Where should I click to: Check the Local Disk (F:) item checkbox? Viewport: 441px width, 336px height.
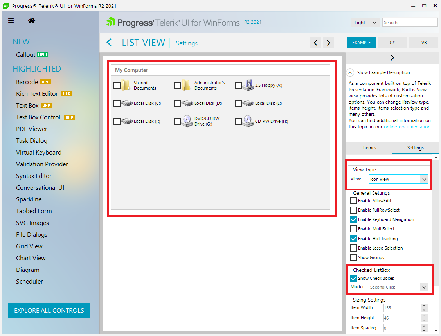pos(117,121)
